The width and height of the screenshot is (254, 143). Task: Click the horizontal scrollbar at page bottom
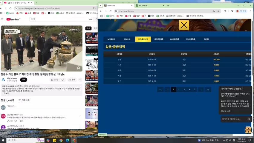(170, 135)
